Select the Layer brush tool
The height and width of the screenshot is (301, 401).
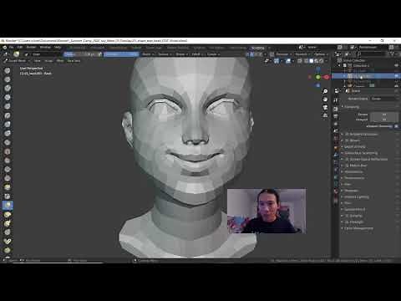(8, 115)
